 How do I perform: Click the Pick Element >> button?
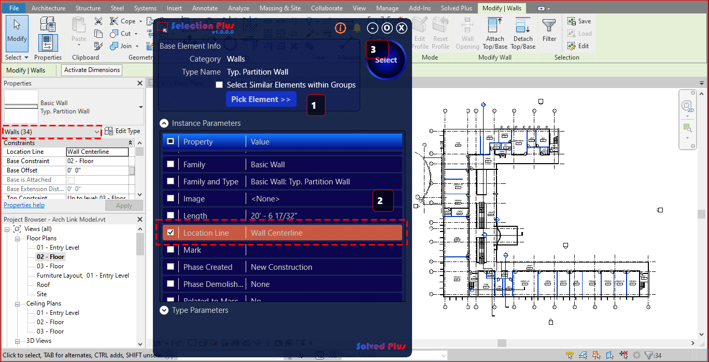(261, 99)
